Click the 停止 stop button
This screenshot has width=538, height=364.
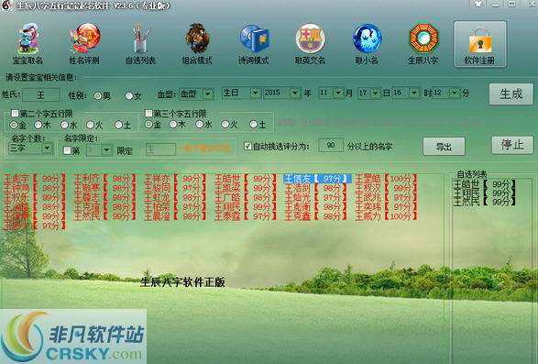[x=512, y=145]
